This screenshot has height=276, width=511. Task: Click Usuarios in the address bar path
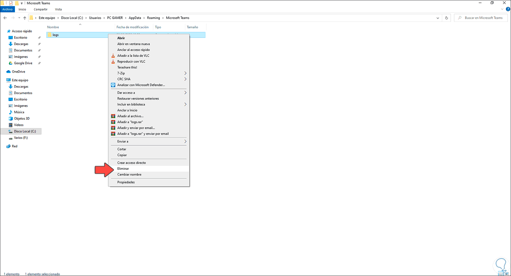95,18
